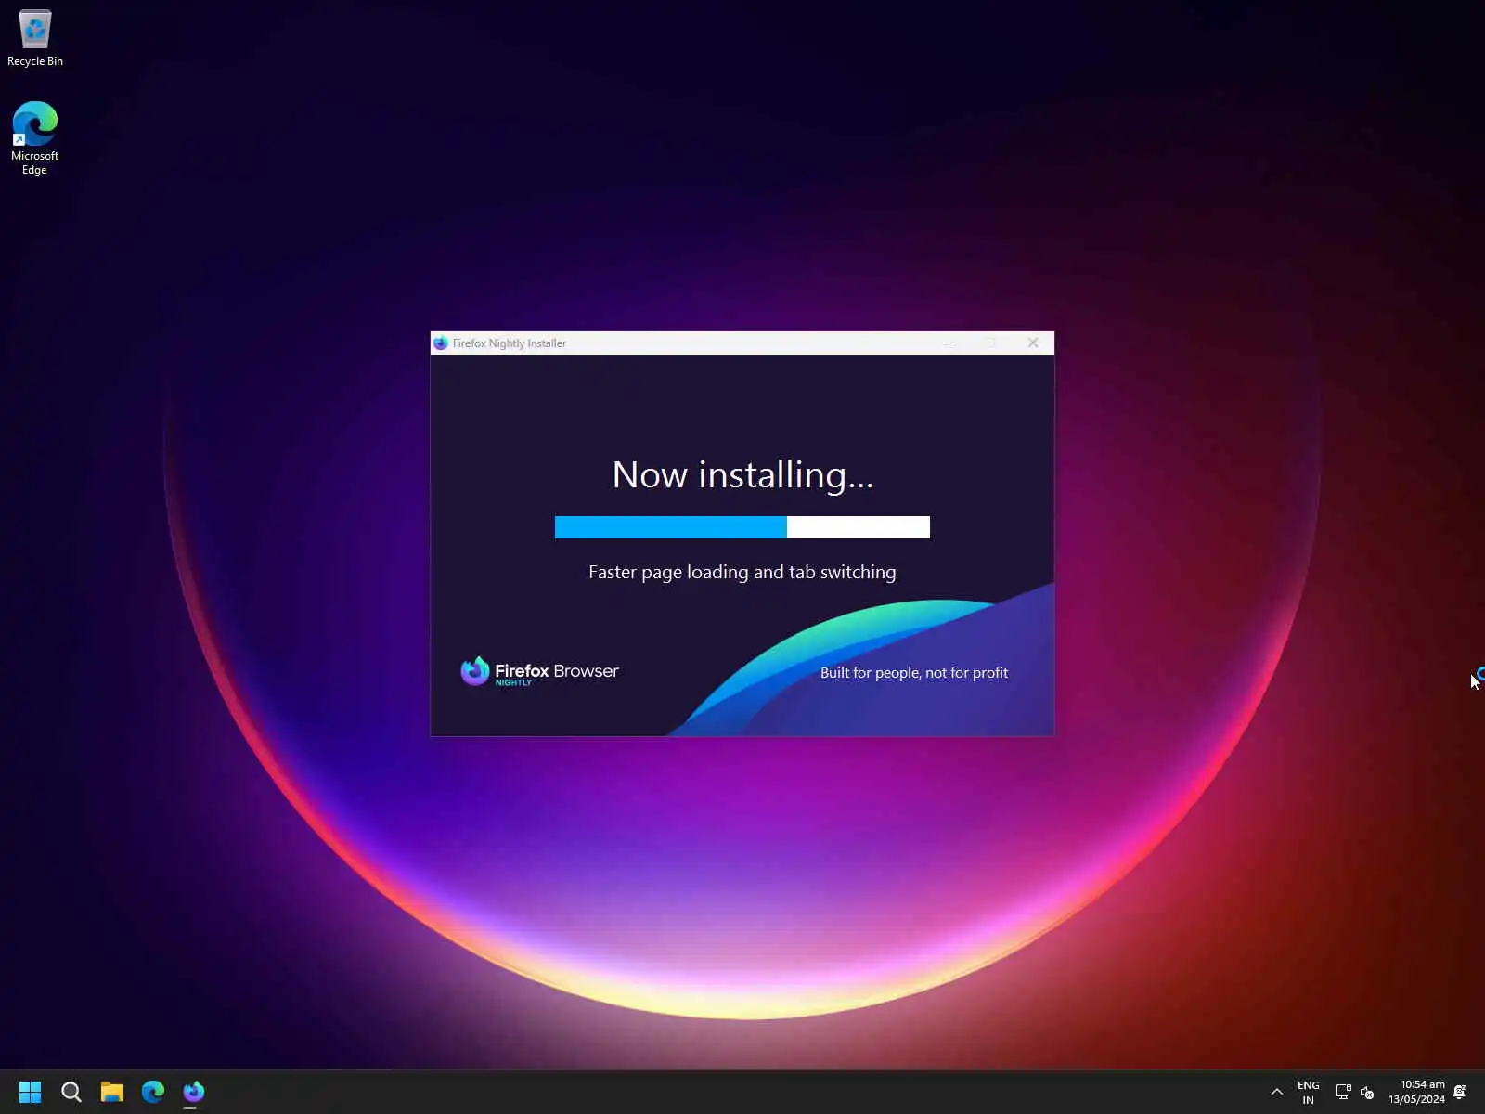Close the Firefox Nightly Installer window

pyautogui.click(x=1033, y=343)
